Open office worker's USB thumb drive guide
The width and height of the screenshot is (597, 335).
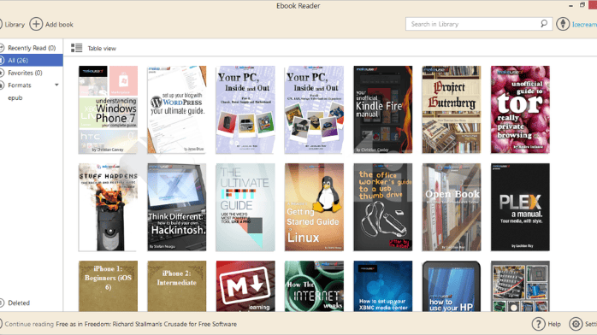(x=382, y=207)
